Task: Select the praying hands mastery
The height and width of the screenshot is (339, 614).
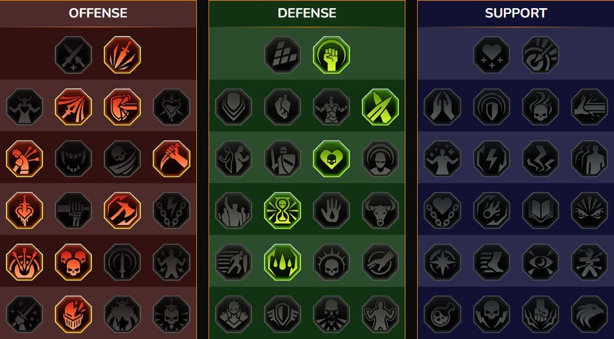Action: pyautogui.click(x=443, y=107)
